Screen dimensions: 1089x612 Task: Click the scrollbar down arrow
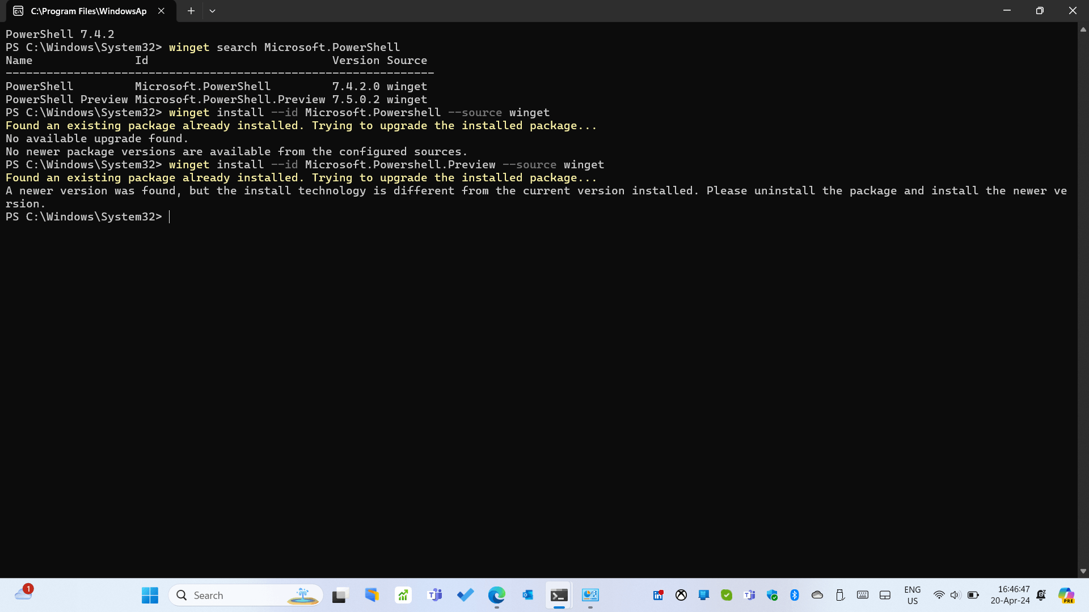click(x=1083, y=571)
